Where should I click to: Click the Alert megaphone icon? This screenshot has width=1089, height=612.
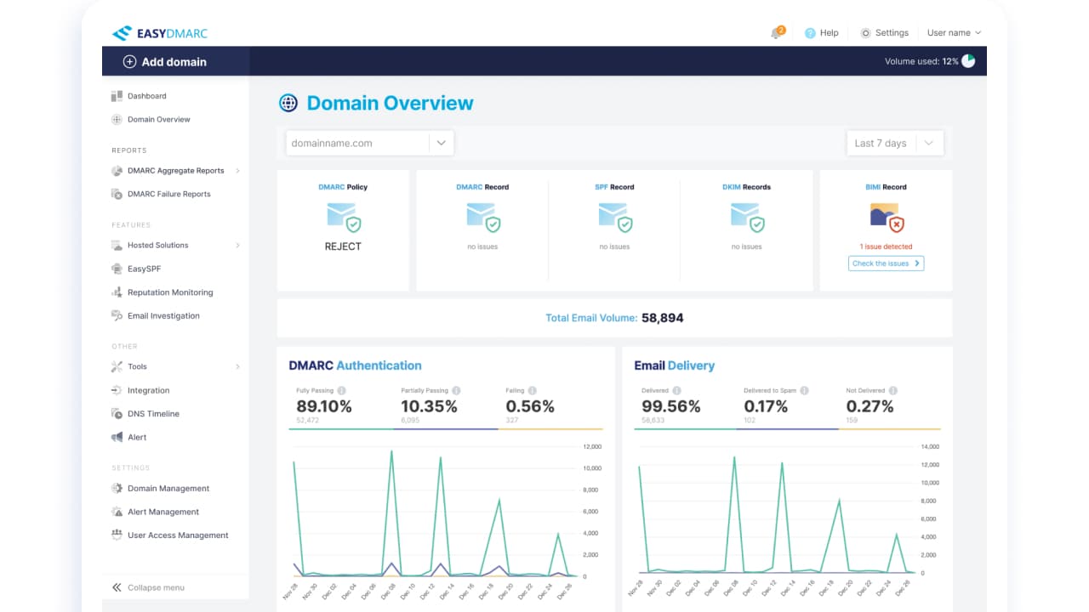(x=117, y=437)
